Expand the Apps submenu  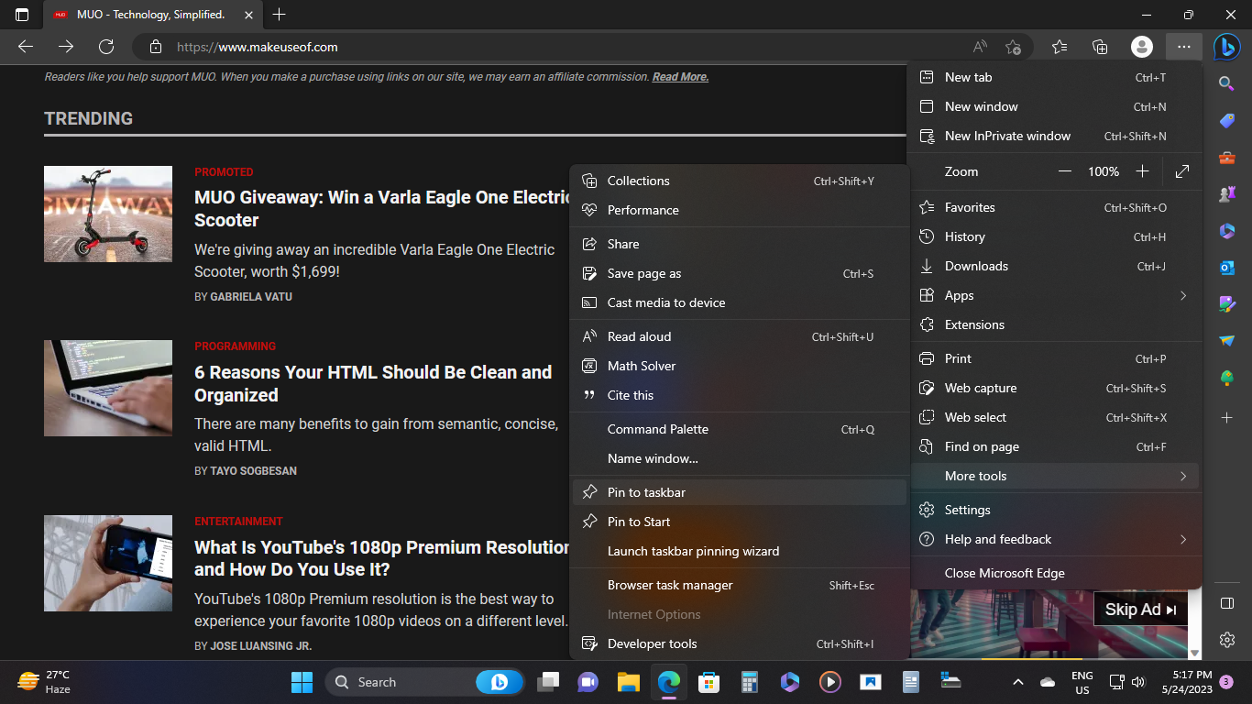pos(1056,295)
